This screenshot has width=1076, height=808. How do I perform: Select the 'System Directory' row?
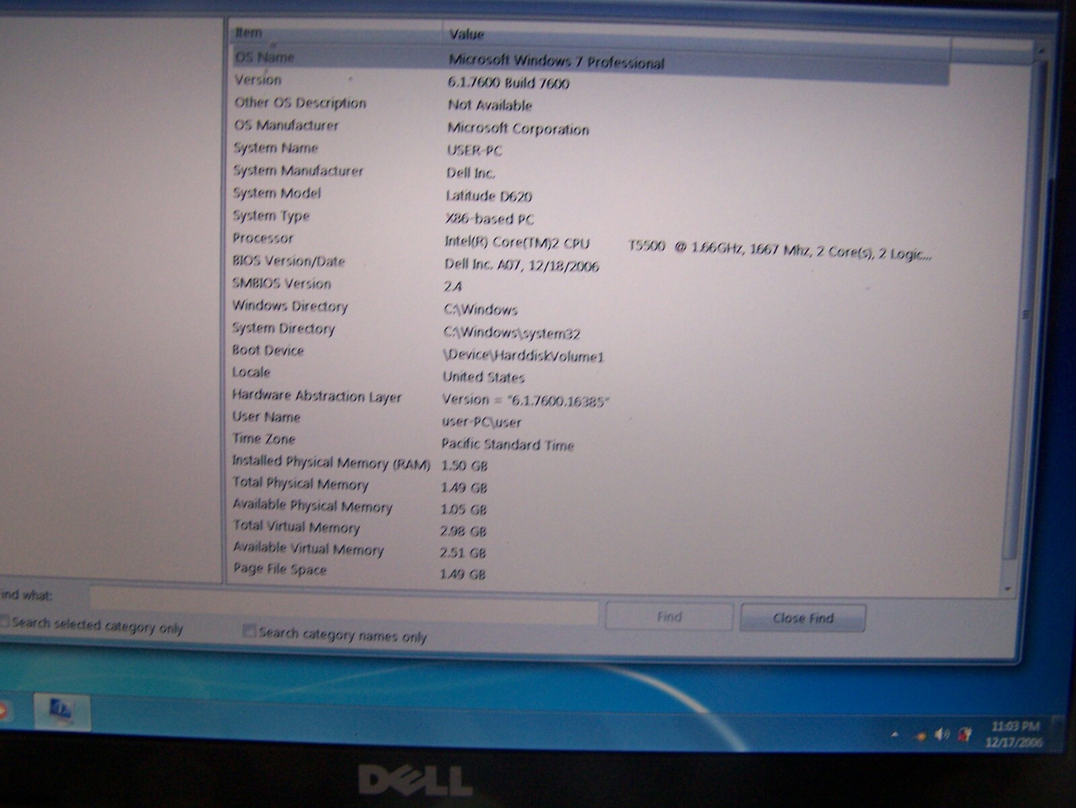pyautogui.click(x=283, y=329)
